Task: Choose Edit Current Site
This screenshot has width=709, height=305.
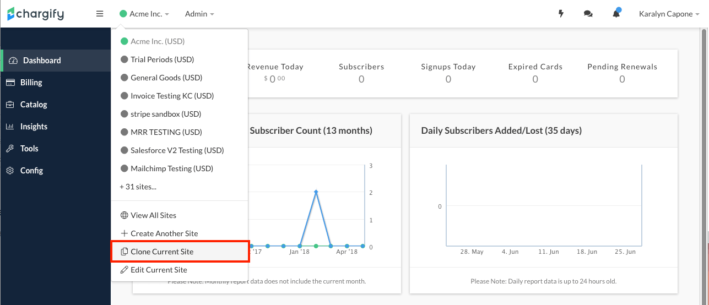Action: (159, 270)
